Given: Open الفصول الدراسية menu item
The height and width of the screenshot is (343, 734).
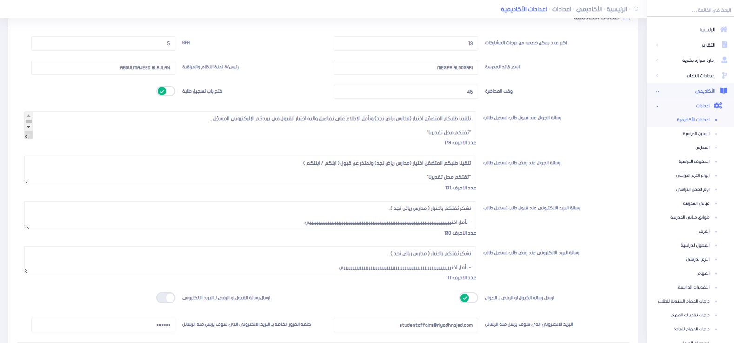Looking at the screenshot, I should pos(695,245).
